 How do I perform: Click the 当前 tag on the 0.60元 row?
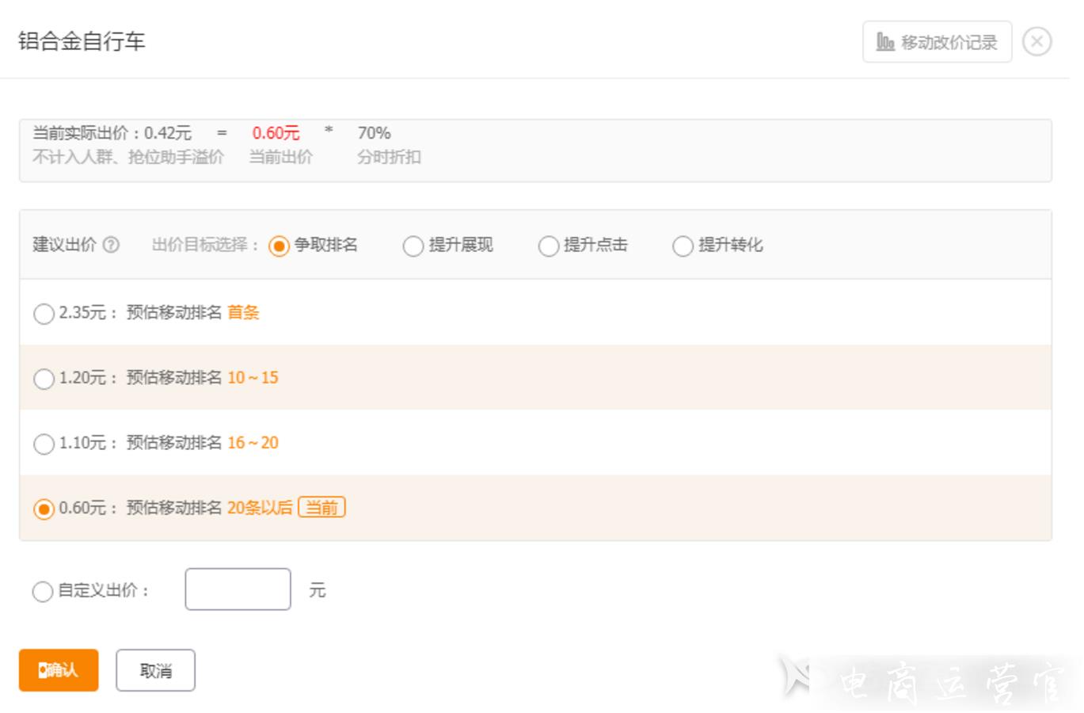(x=321, y=507)
